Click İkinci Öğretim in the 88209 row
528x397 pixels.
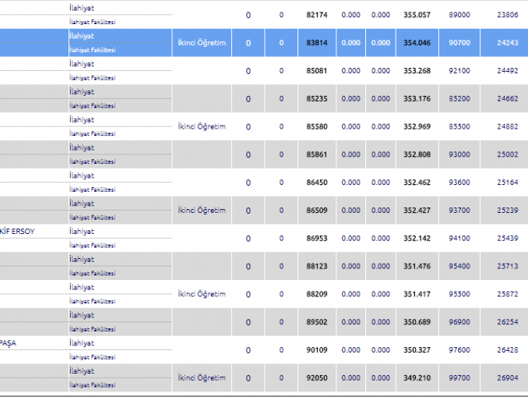tap(202, 294)
